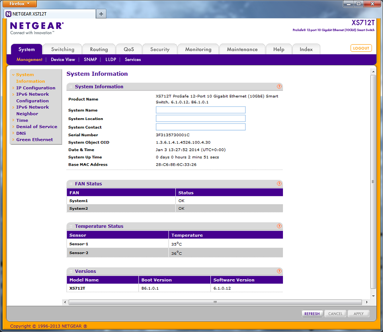Click the vertical scrollbar thumb
383x332 pixels.
coord(373,182)
